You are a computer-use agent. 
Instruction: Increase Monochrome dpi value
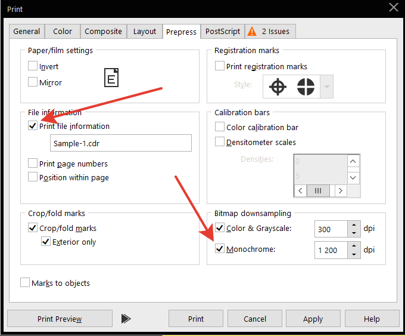[x=354, y=246]
